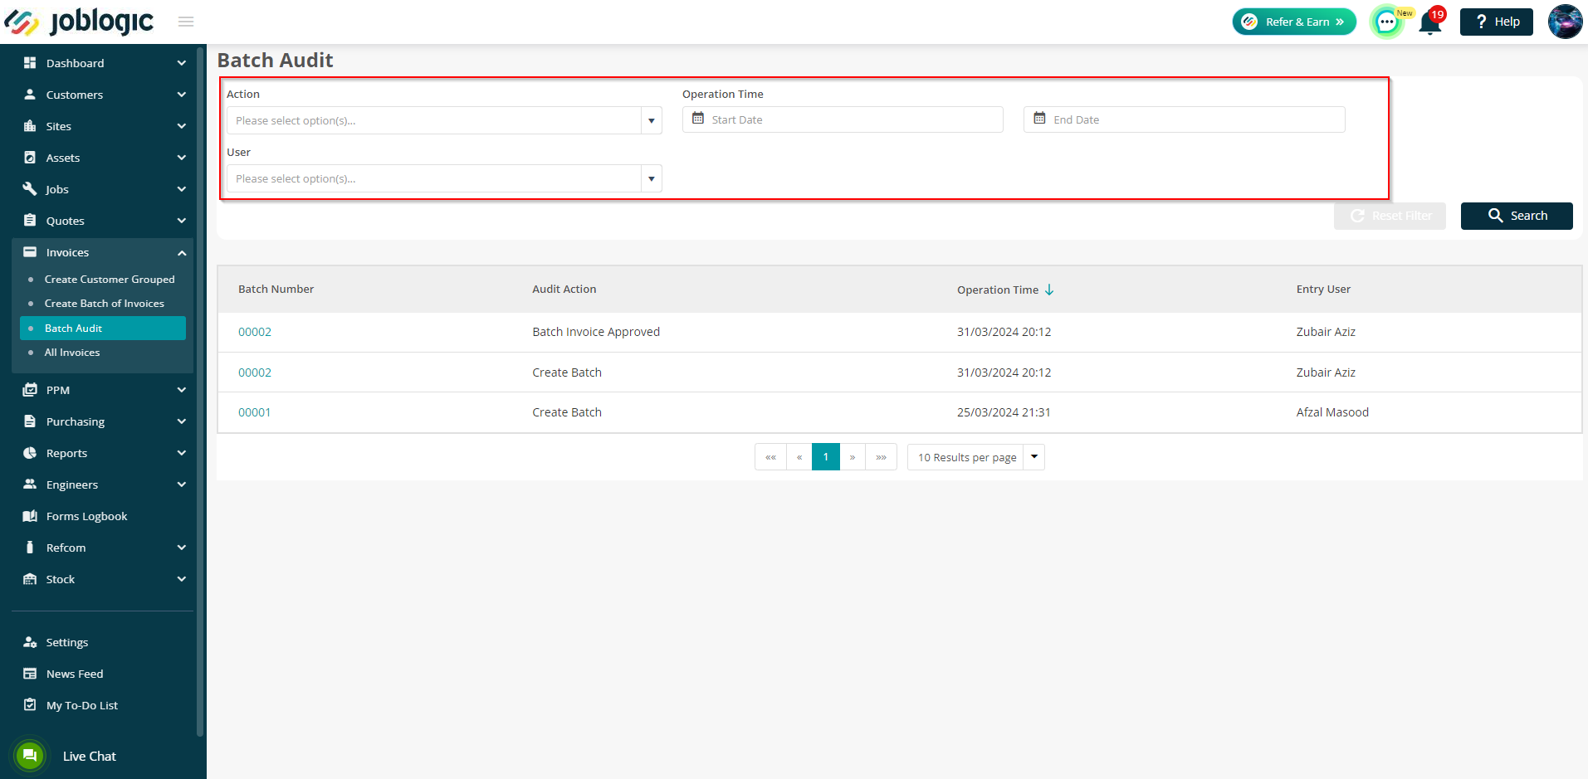Sort by Audit Action column header
The width and height of the screenshot is (1588, 779).
coord(564,290)
